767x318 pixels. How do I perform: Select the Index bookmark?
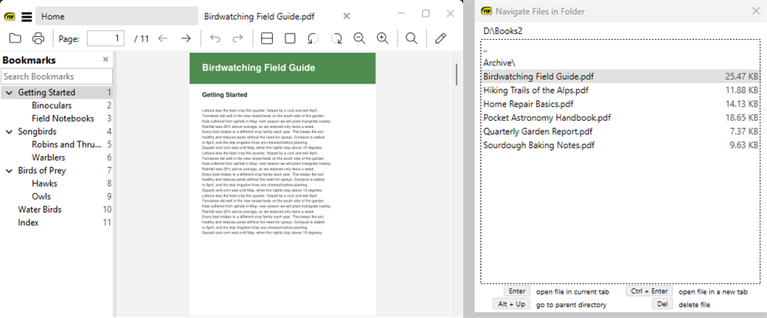[x=28, y=223]
